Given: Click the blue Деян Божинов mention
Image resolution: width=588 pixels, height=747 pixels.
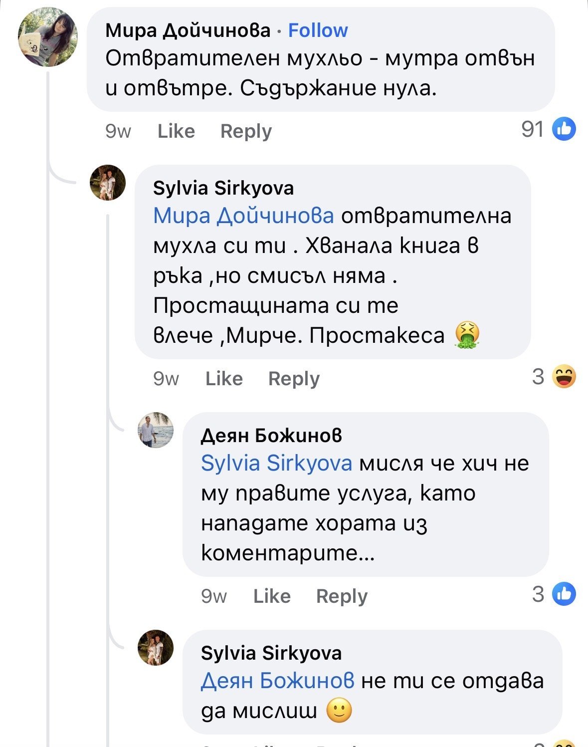Looking at the screenshot, I should [x=277, y=681].
